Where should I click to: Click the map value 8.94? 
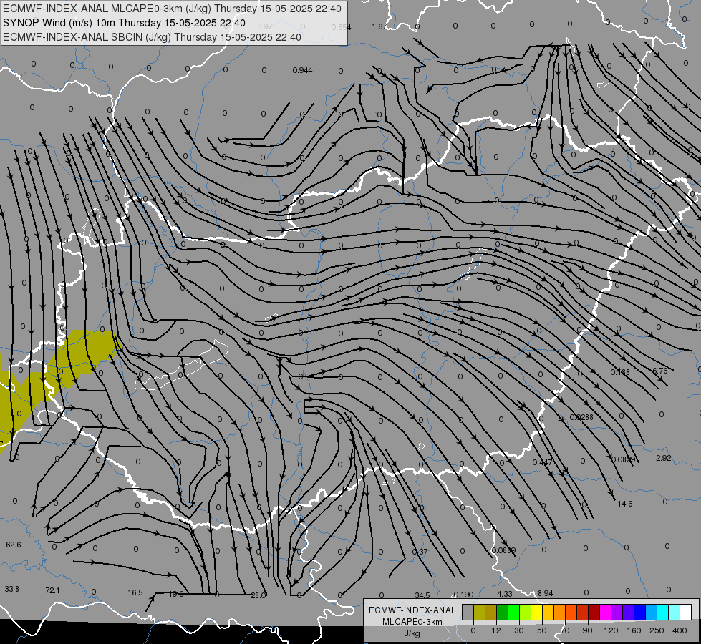[545, 593]
